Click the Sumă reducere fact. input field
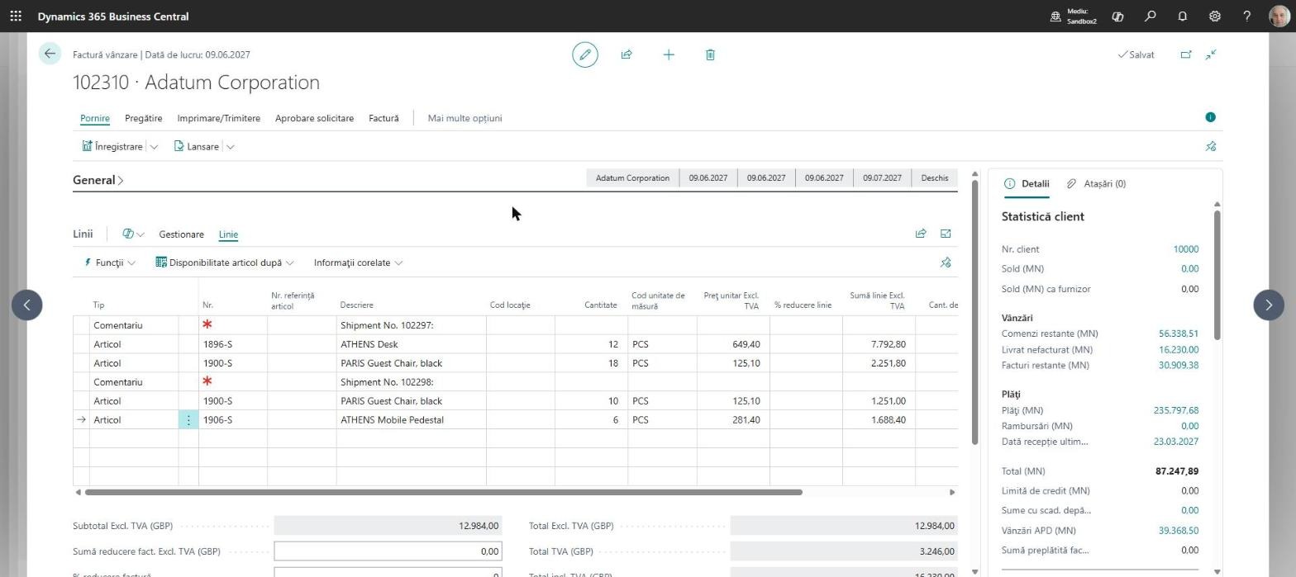The image size is (1296, 577). (x=388, y=551)
